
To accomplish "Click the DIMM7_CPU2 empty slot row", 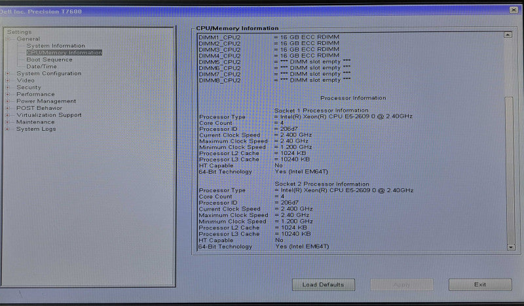I will (274, 74).
